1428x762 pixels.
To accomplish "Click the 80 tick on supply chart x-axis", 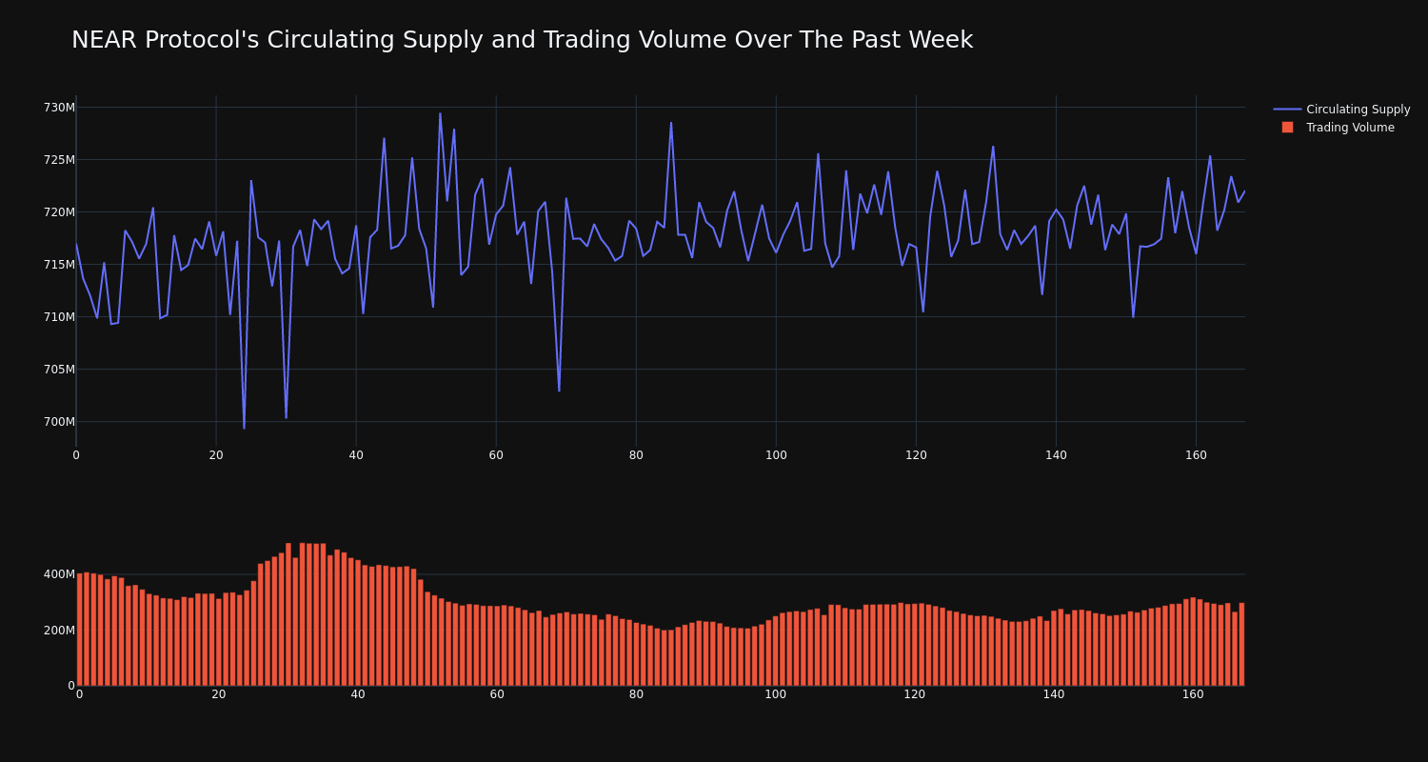I will [636, 455].
